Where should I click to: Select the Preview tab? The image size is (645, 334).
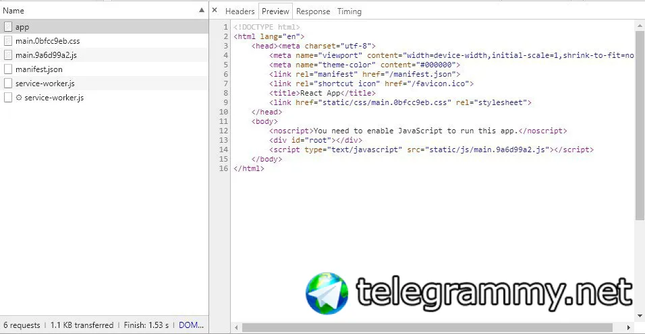tap(275, 11)
